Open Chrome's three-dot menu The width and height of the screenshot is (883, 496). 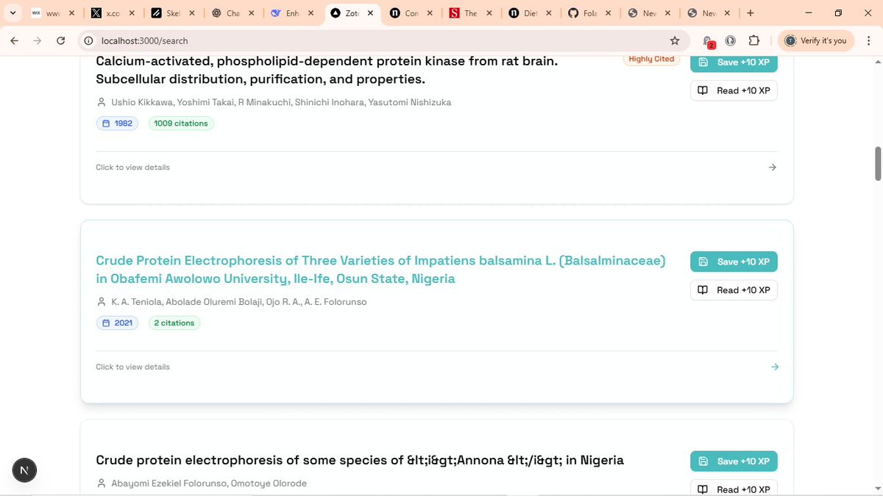(869, 40)
